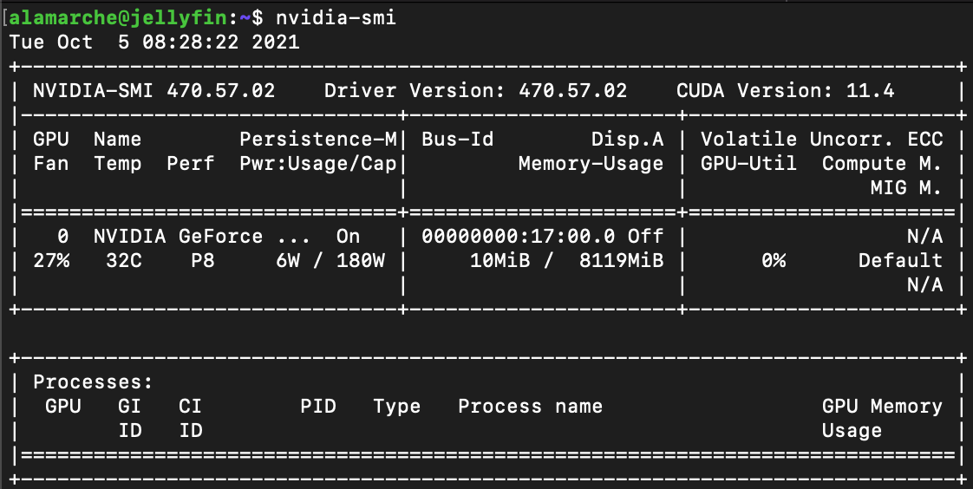
Task: Click the Persistence-M column header
Action: [x=318, y=140]
